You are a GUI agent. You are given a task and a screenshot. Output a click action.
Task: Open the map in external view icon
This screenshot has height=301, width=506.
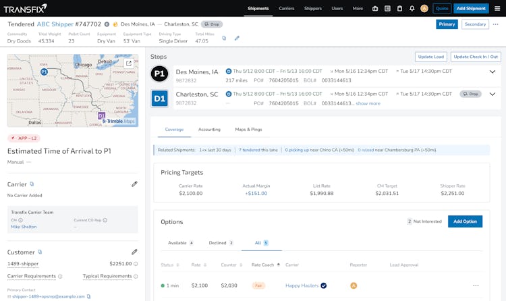[129, 63]
